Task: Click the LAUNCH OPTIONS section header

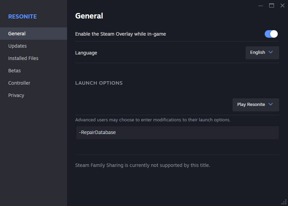Action: tap(99, 83)
